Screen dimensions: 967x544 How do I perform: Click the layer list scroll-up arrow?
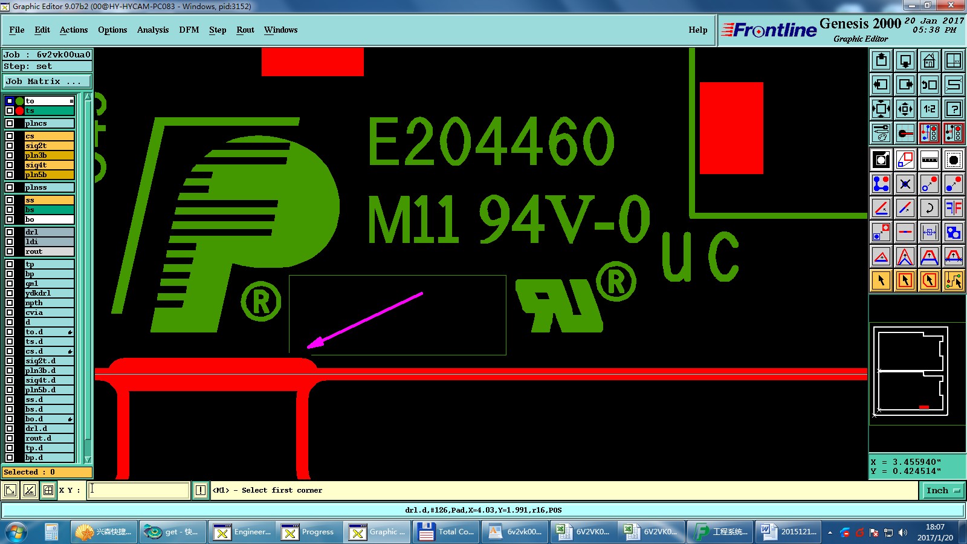point(88,97)
